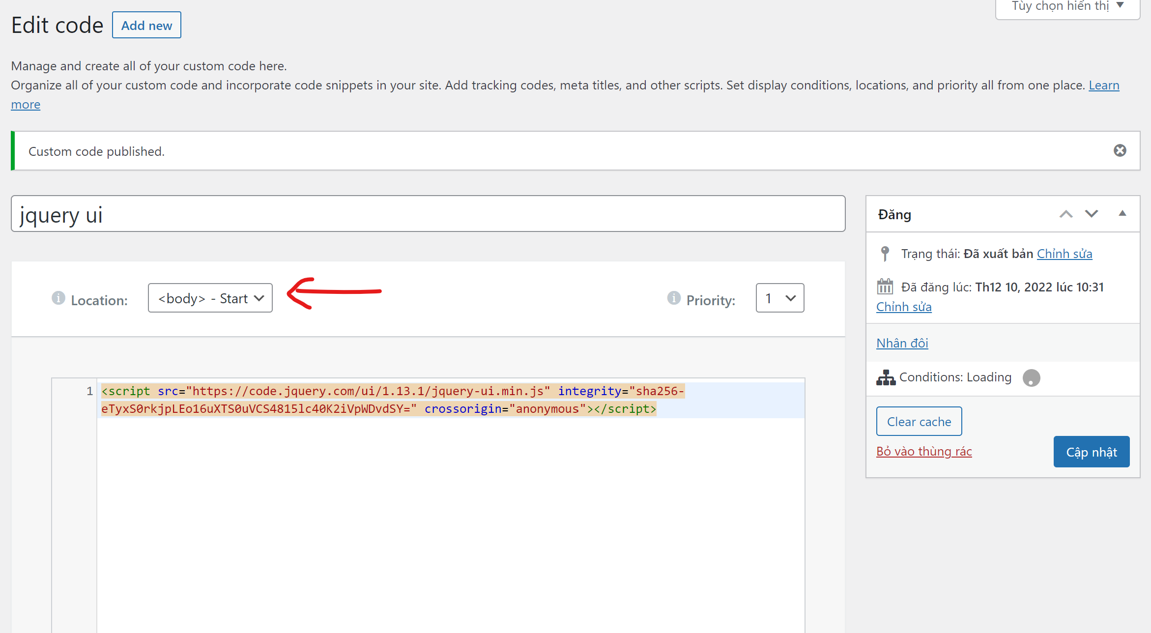
Task: Click the calendar publish date icon
Action: [x=885, y=286]
